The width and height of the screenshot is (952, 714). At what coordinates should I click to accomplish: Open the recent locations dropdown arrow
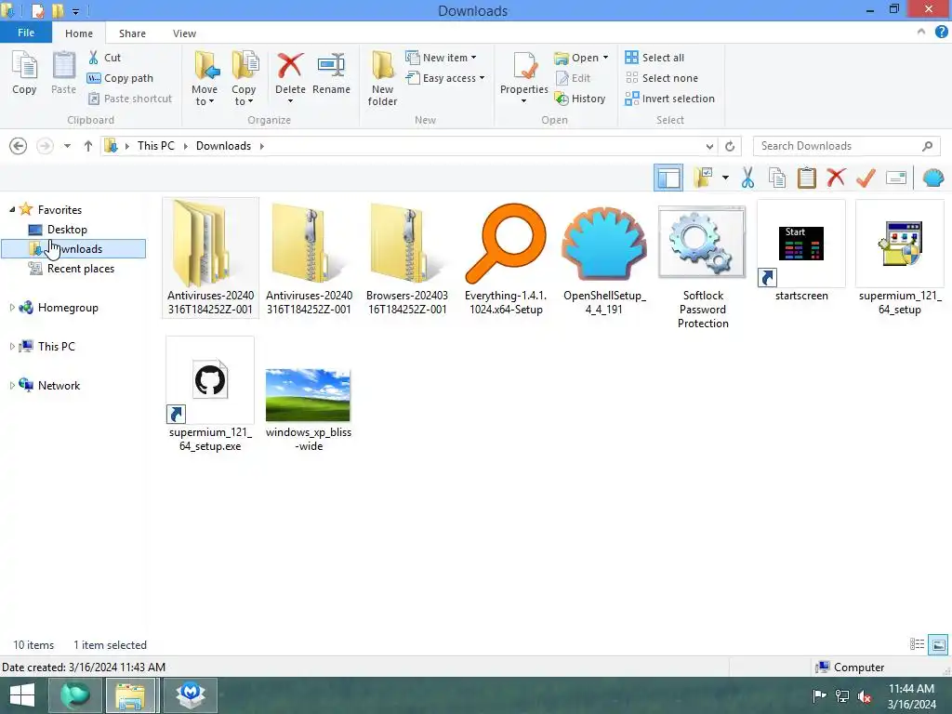point(67,146)
